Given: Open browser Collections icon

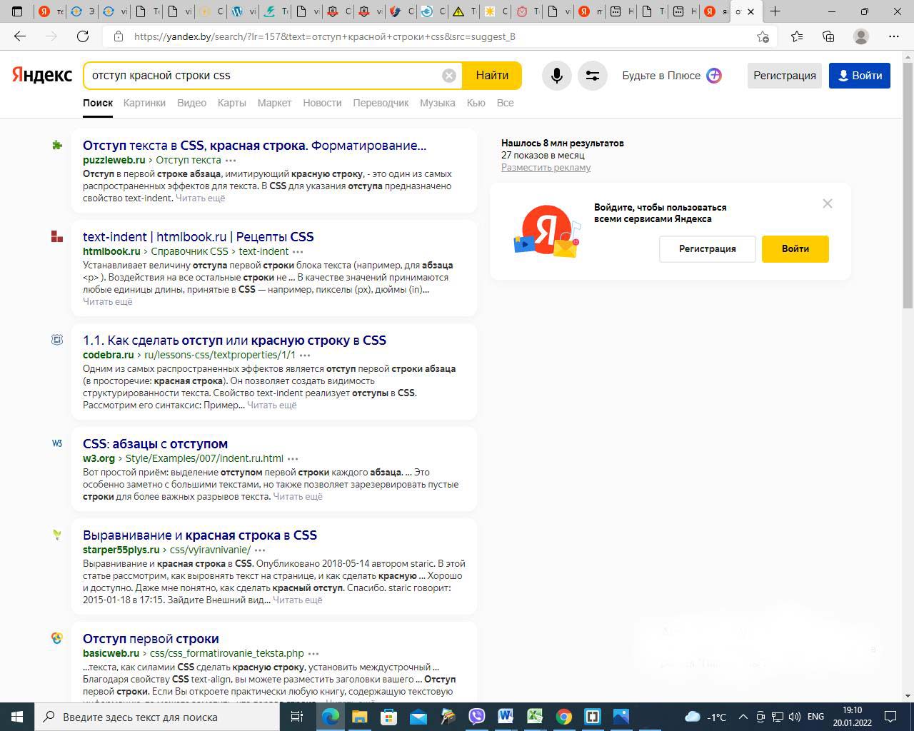Looking at the screenshot, I should 828,36.
